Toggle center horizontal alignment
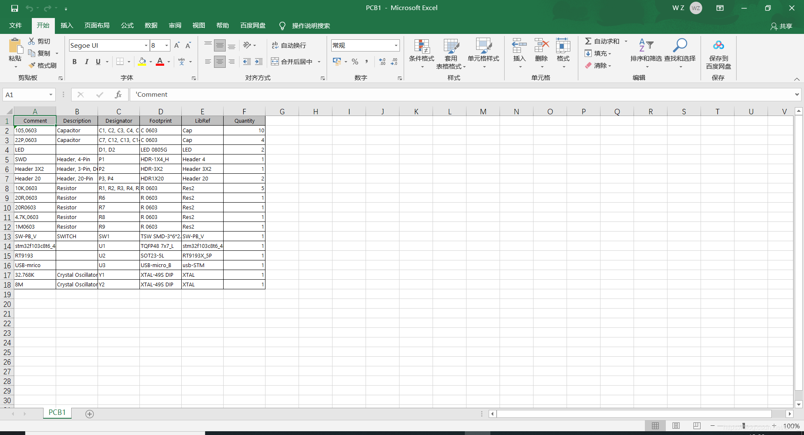The image size is (804, 435). (x=220, y=62)
